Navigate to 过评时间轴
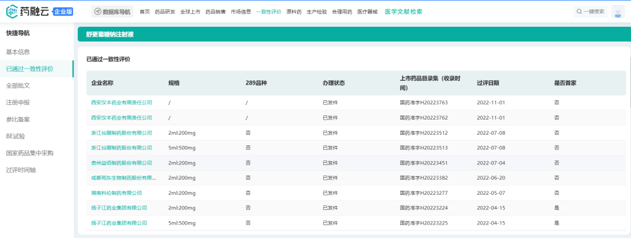 point(21,170)
